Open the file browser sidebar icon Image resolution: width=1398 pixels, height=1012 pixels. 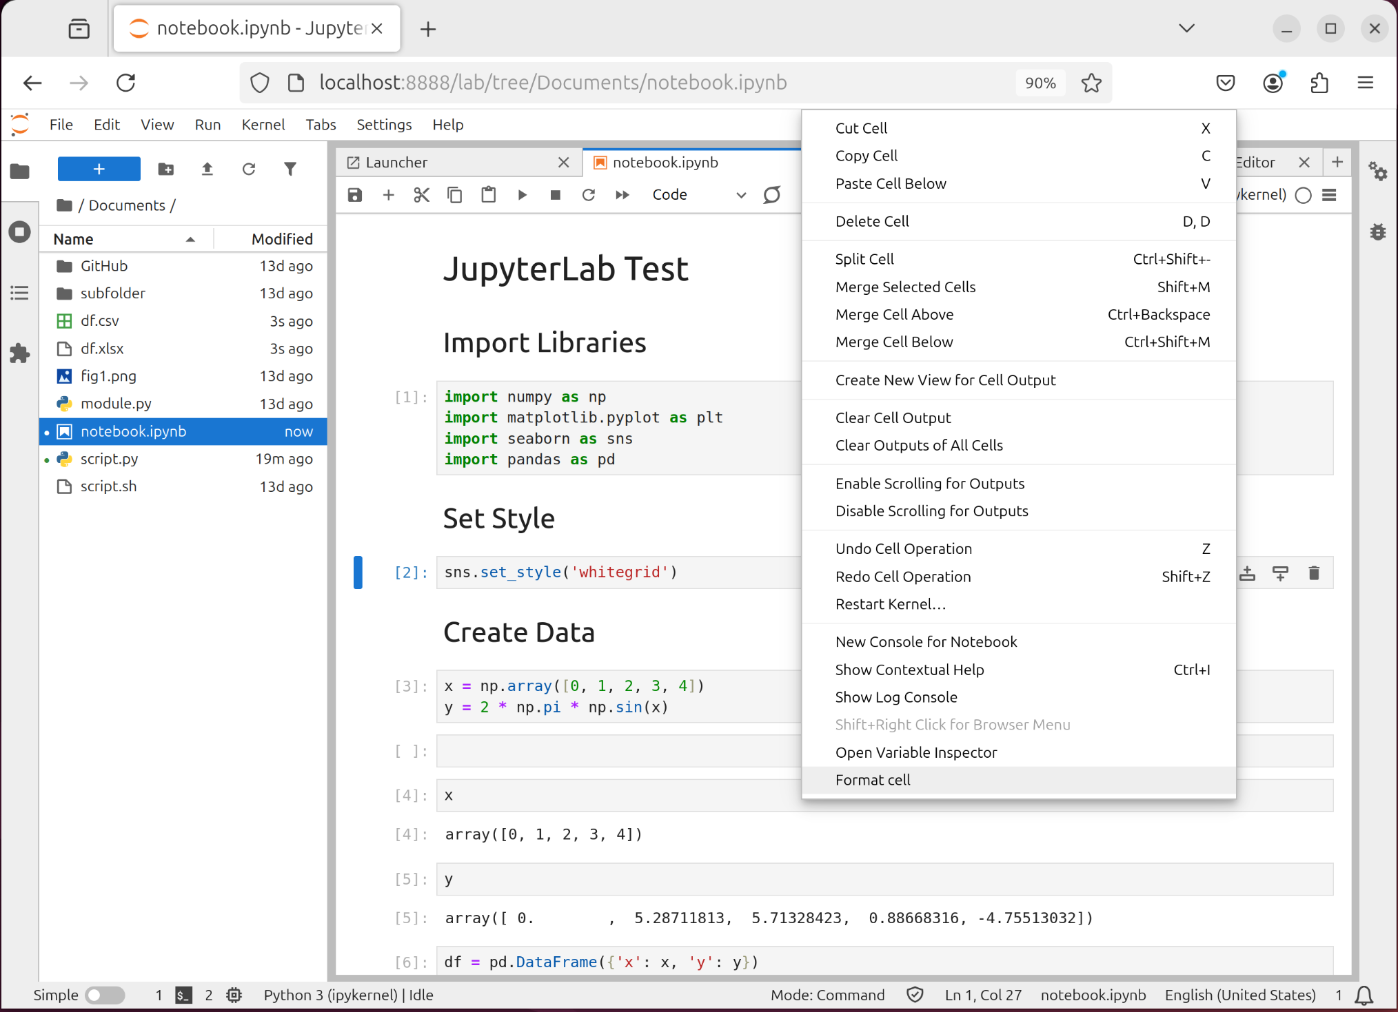(20, 171)
